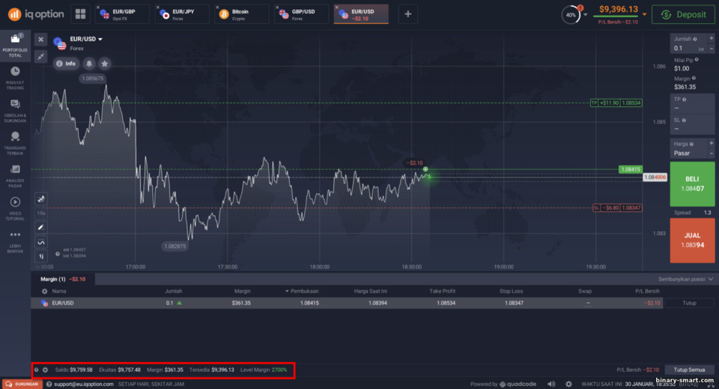Collapse positions via Sembunyikan posisi
The image size is (719, 389).
pos(685,279)
